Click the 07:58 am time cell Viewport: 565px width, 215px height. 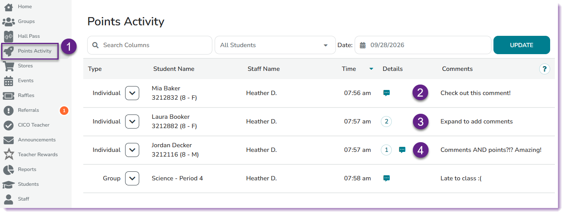click(357, 178)
